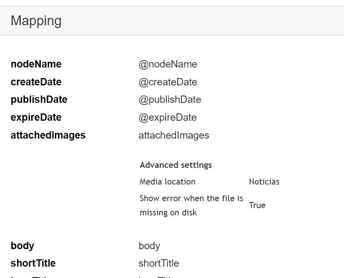Click the attachedImages mapping value text
This screenshot has height=278, width=344.
click(174, 135)
